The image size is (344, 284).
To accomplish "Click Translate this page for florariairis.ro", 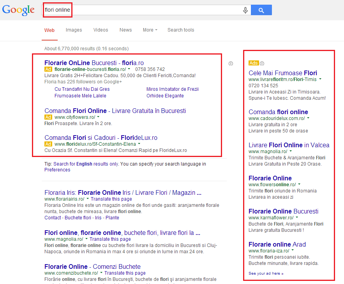I will click(x=111, y=199).
